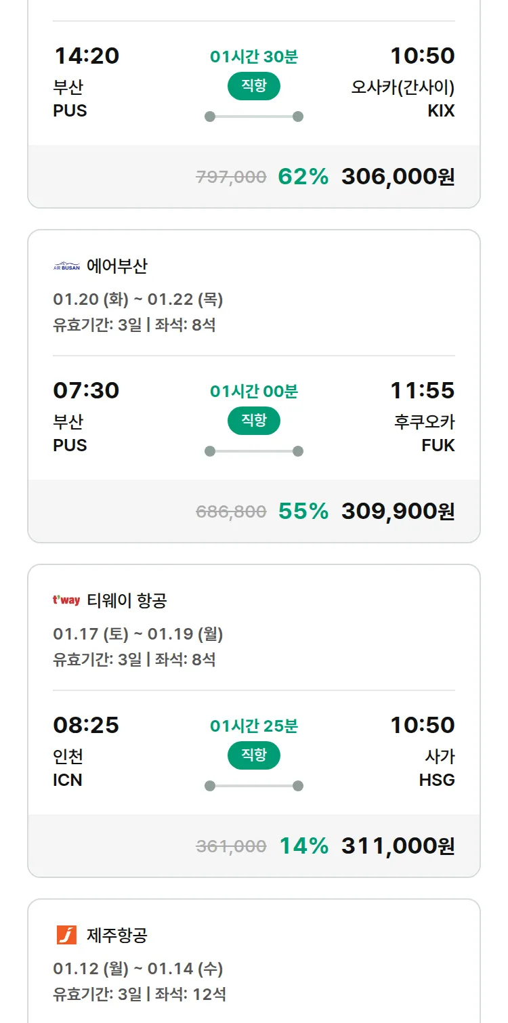The width and height of the screenshot is (508, 1023).
Task: Click the 55% discount label
Action: (303, 511)
